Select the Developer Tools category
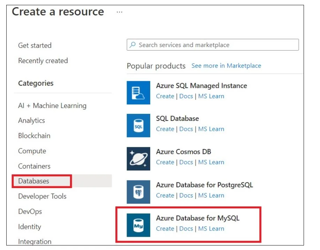 42,196
